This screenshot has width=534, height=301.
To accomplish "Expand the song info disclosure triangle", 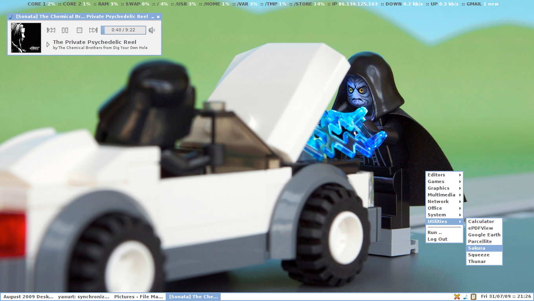I will [x=48, y=44].
